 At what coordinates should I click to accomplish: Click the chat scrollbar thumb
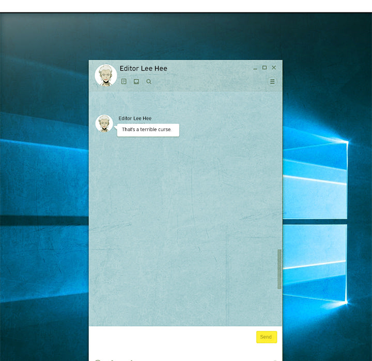point(280,269)
